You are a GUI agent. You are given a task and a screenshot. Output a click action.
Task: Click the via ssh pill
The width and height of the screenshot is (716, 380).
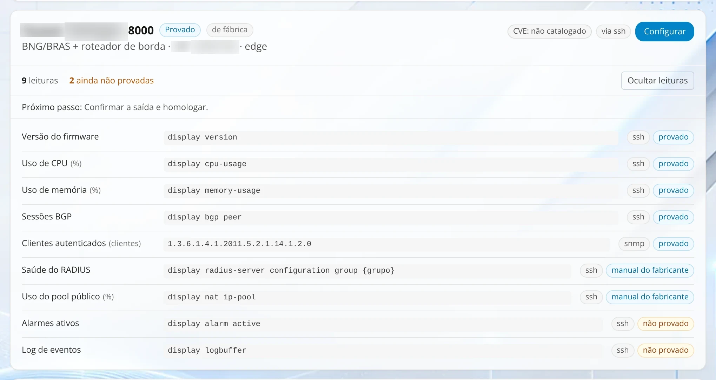(613, 31)
